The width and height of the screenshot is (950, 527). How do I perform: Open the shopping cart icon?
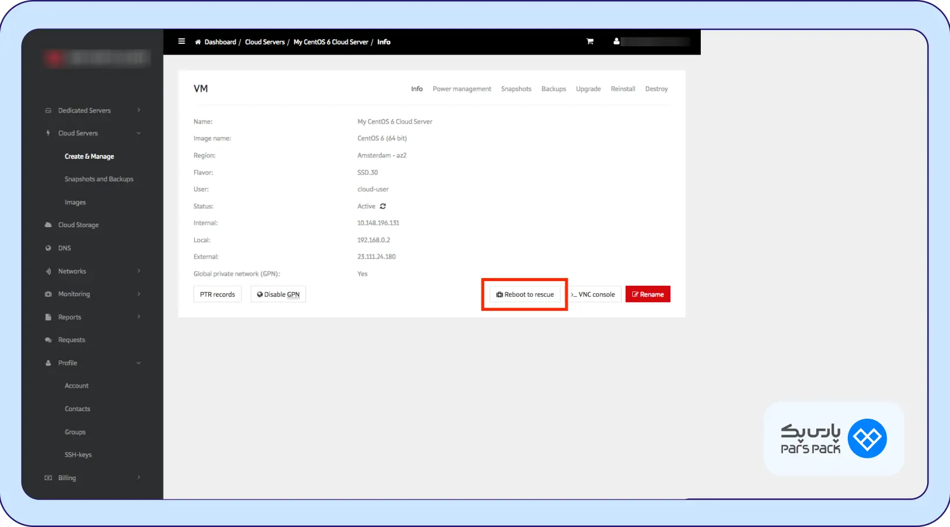tap(590, 42)
